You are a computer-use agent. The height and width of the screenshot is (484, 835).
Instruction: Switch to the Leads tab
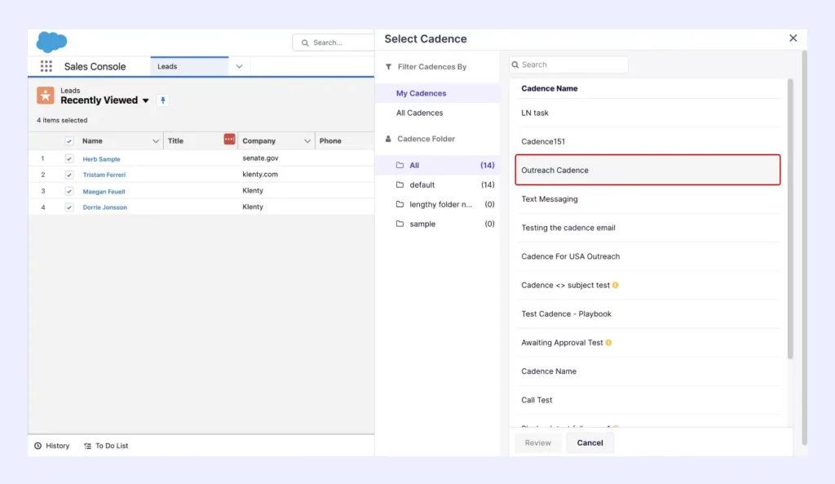point(189,67)
